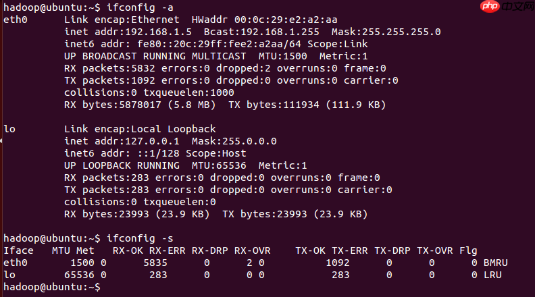Screen dimensions: 535x297
Task: Click the BMRU flag value
Action: click(x=495, y=263)
